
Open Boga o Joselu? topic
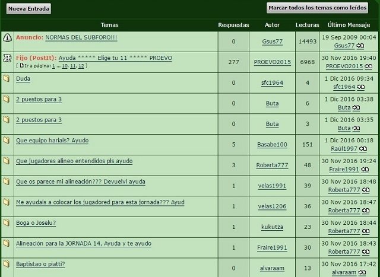click(x=36, y=223)
